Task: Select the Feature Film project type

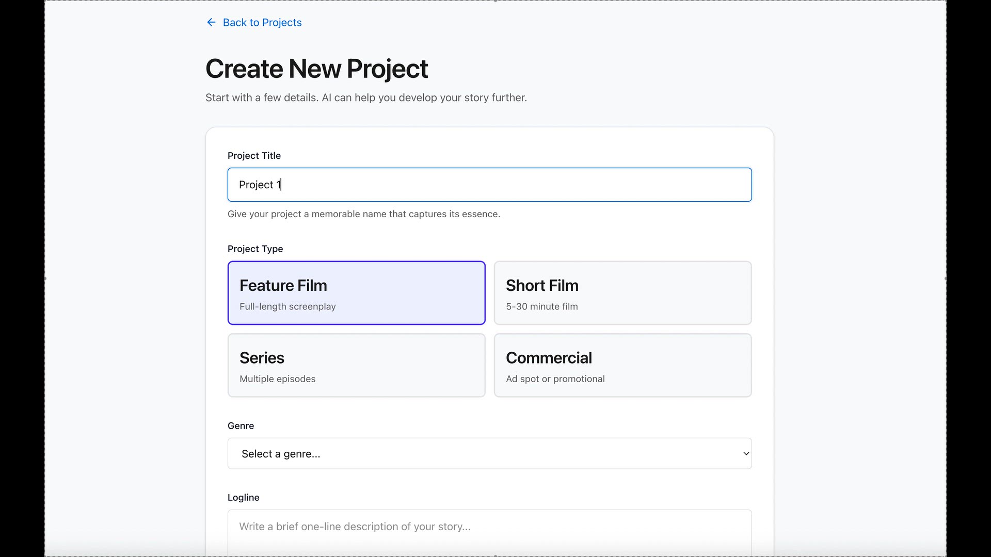Action: 356,293
